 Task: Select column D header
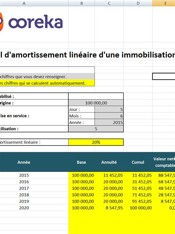pos(138,3)
